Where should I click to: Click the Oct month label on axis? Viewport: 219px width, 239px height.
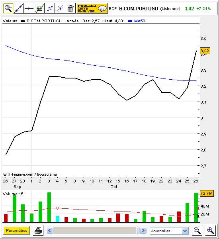pyautogui.click(x=114, y=186)
